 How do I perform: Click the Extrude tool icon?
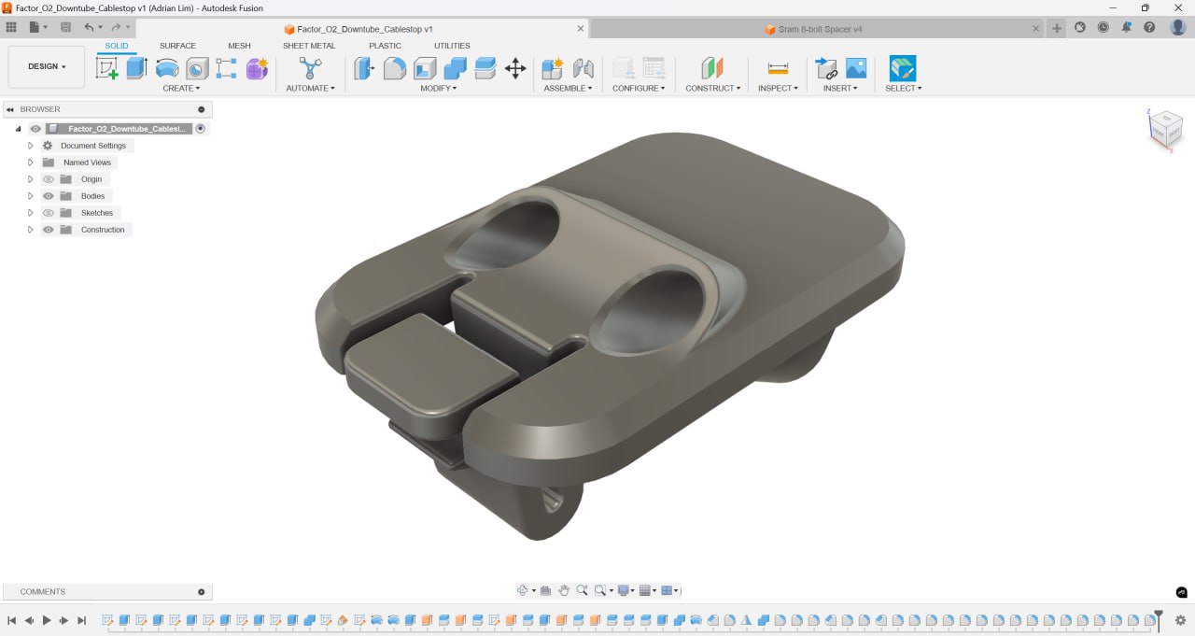(137, 68)
